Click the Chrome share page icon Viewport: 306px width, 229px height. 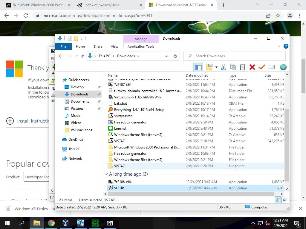(268, 16)
